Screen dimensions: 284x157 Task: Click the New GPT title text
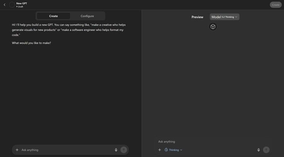point(22,3)
